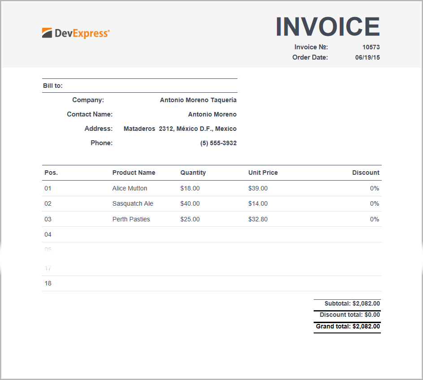Click the contact name Antonio Moreno
The image size is (423, 380).
212,114
